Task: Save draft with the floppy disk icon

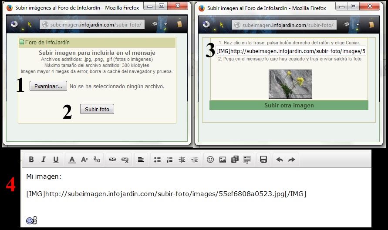Action: pos(263,160)
